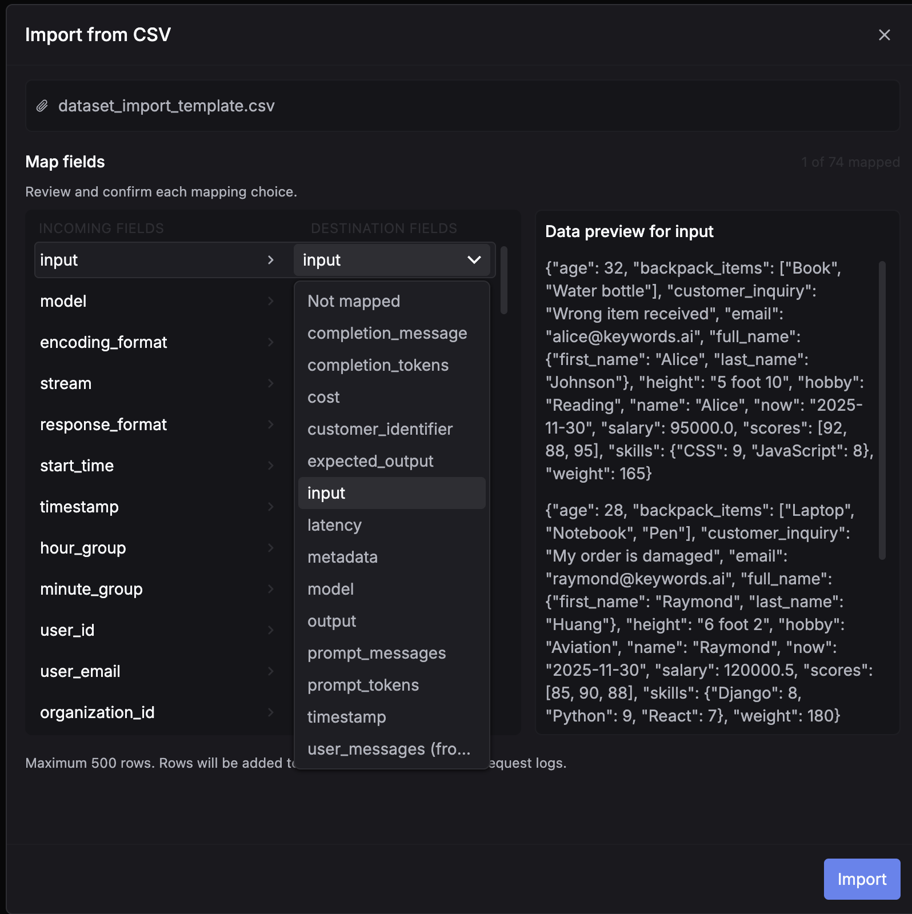Pick expected_output in the dropdown list

click(370, 461)
